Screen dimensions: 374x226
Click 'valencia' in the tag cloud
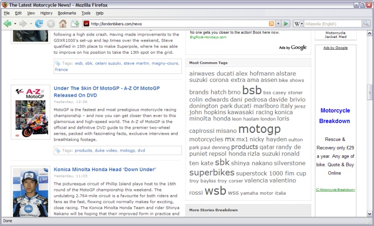[x=256, y=181]
